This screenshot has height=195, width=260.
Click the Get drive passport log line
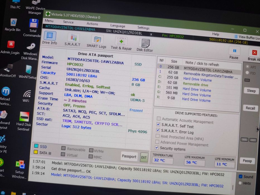pos(71,170)
